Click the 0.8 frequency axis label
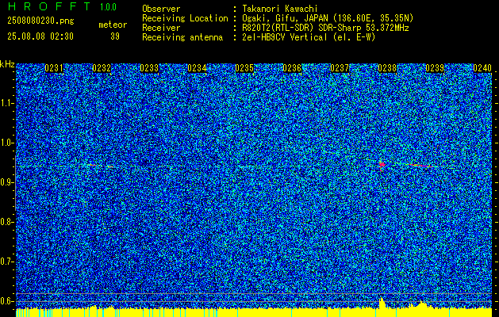499x317 pixels. pyautogui.click(x=6, y=222)
